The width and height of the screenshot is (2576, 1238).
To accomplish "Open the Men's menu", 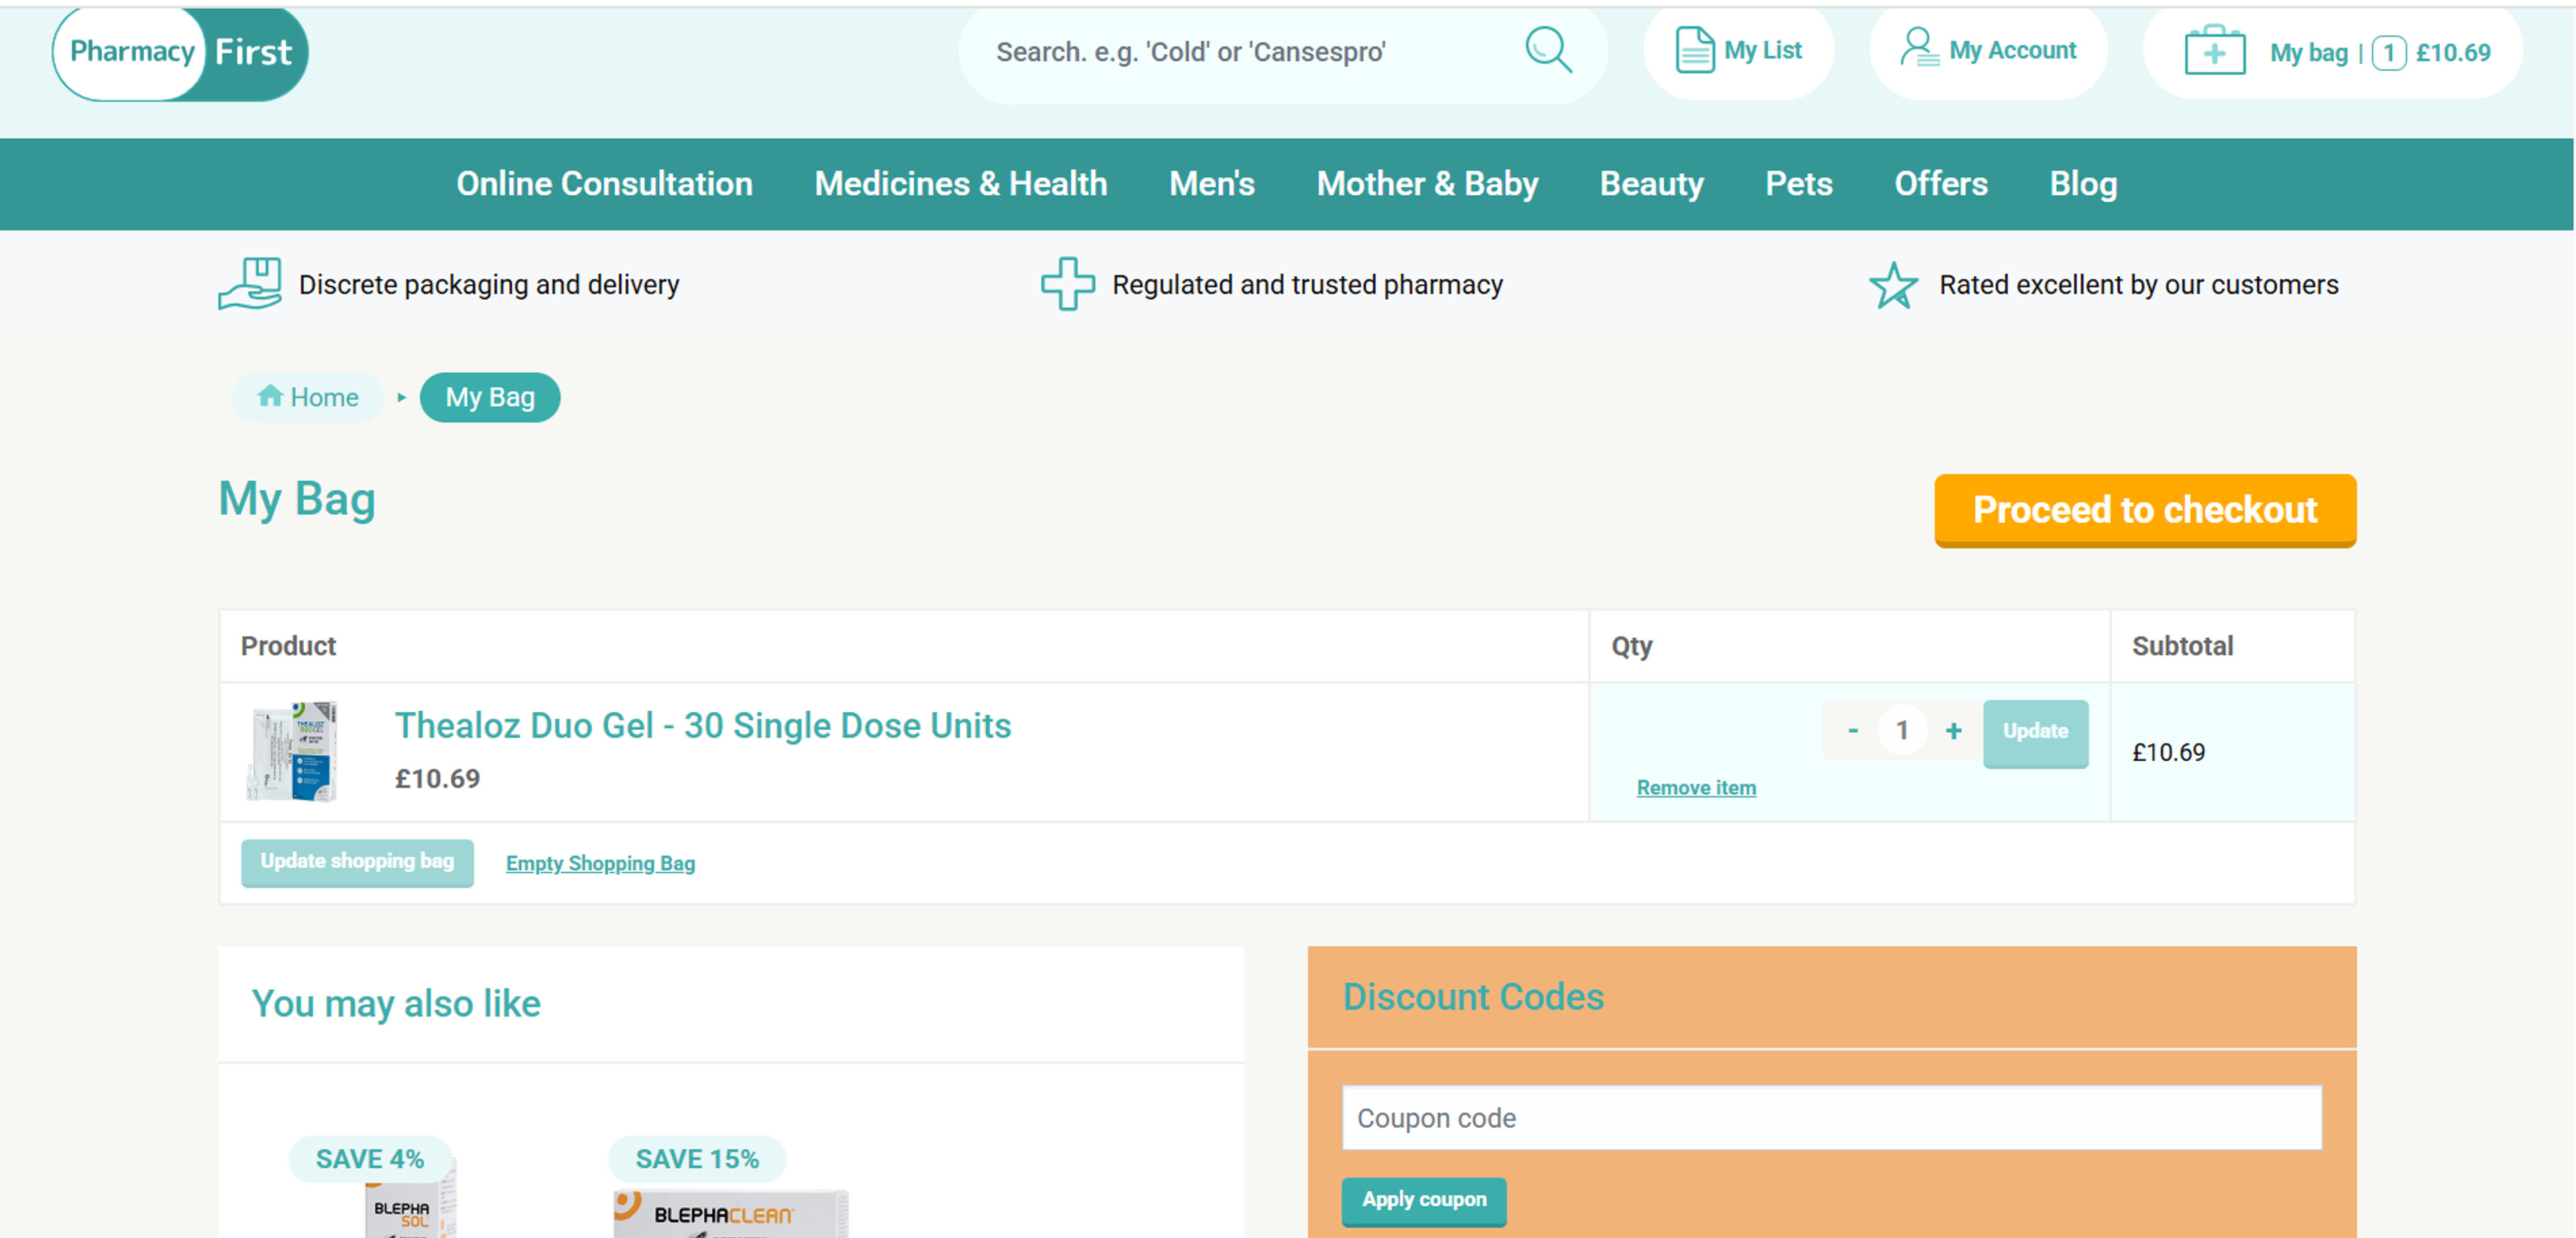I will (1211, 184).
